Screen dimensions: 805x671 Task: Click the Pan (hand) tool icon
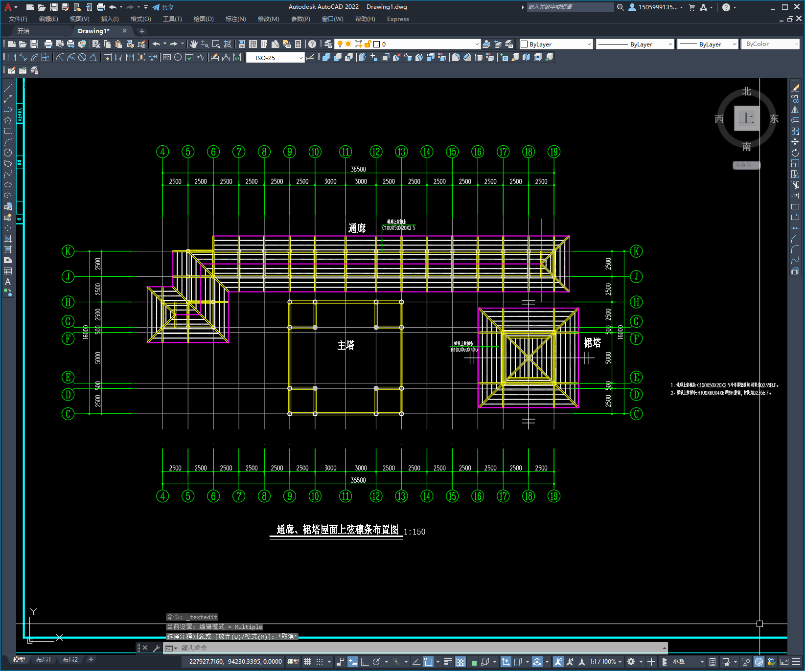click(194, 44)
